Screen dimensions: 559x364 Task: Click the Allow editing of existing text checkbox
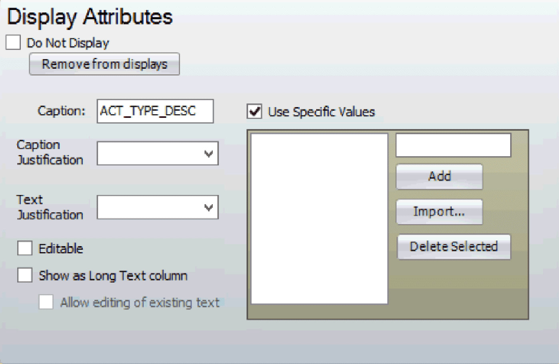tap(46, 302)
